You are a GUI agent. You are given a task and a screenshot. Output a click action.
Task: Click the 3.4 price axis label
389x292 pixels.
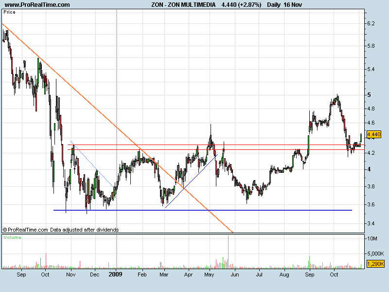371,223
